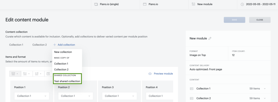Click the Piano.io (single) site icon
The height and width of the screenshot is (102, 278).
(96, 4)
